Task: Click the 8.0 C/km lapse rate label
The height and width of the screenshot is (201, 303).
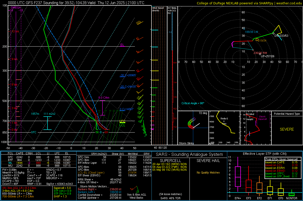Action: pos(104,98)
